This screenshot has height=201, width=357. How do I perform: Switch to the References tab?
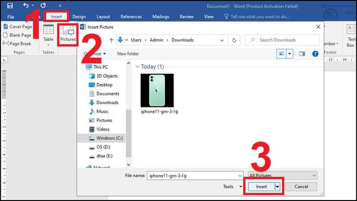pos(131,17)
